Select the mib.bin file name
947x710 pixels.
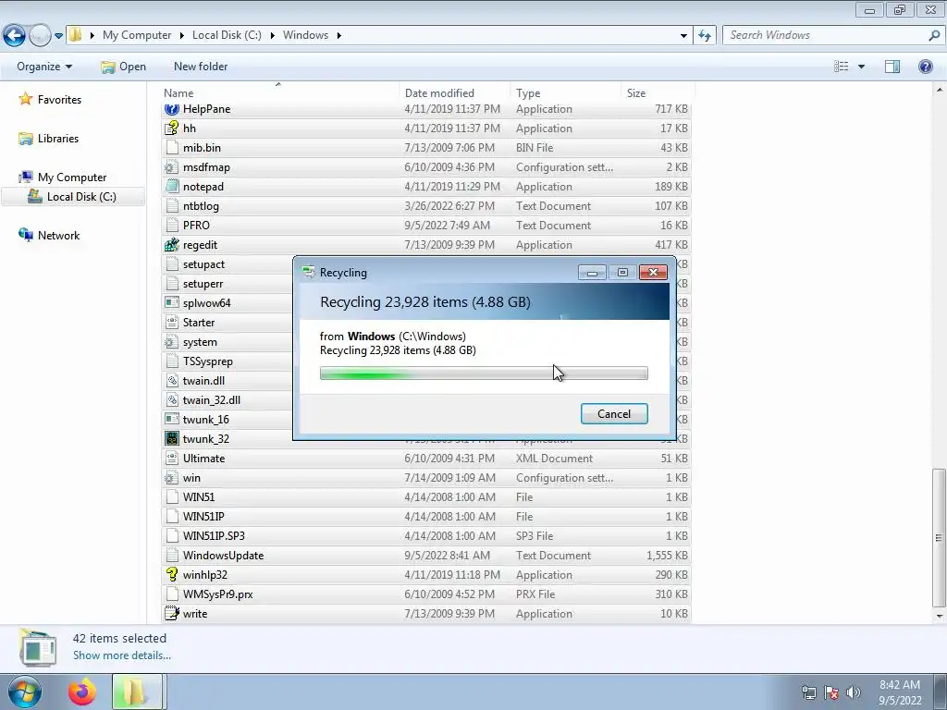[202, 147]
